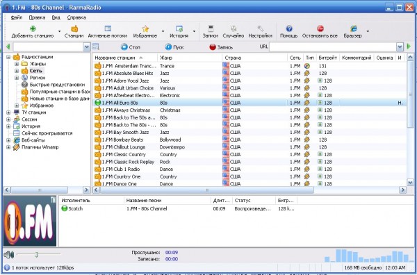Open the Файл menu
The height and width of the screenshot is (275, 417).
point(17,17)
